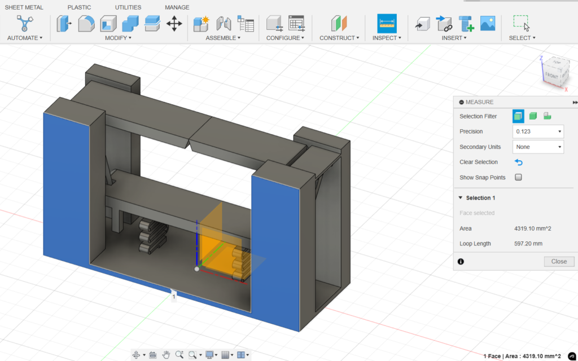This screenshot has width=578, height=361.
Task: Select the Fillet tool
Action: pos(86,24)
